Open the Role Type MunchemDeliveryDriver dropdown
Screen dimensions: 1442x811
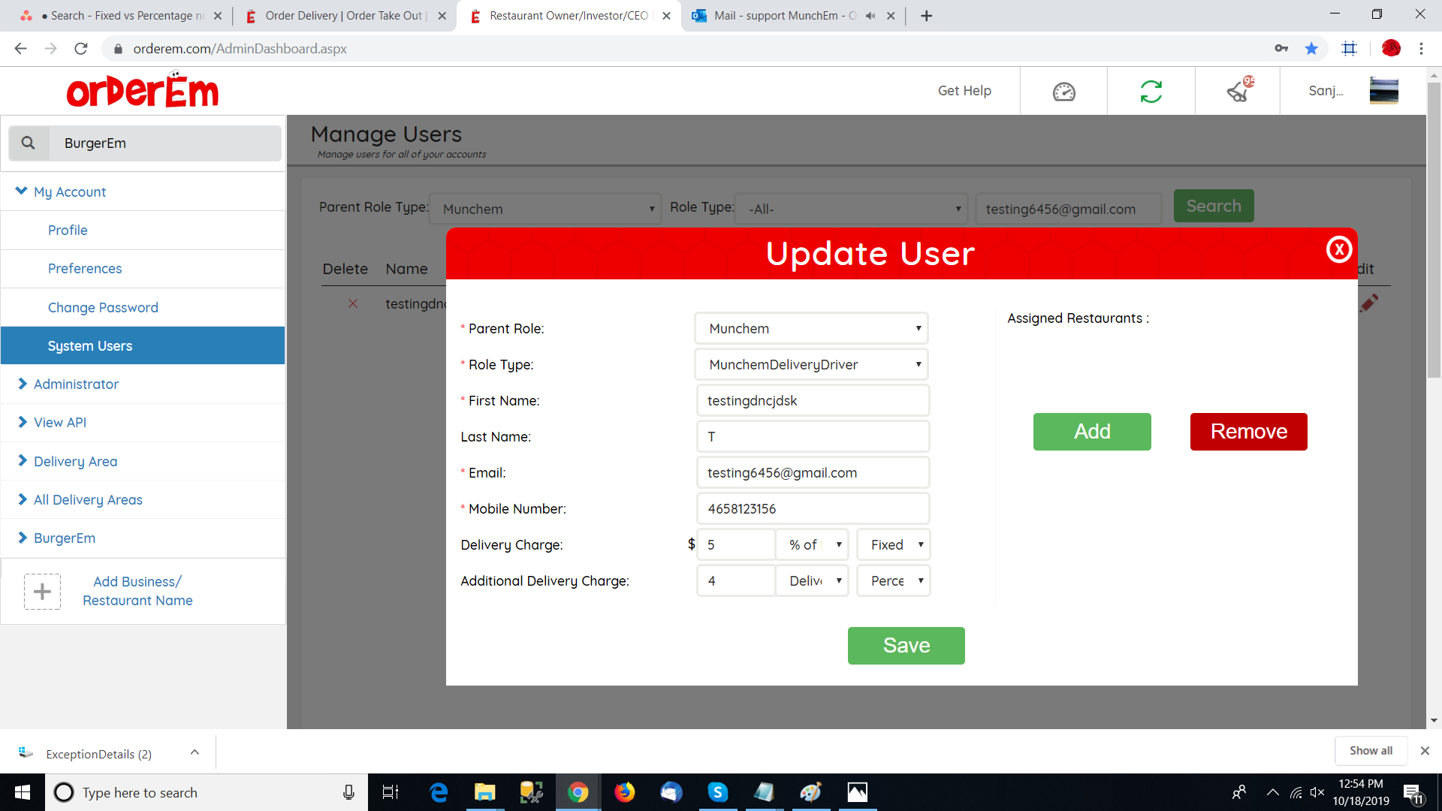point(812,365)
